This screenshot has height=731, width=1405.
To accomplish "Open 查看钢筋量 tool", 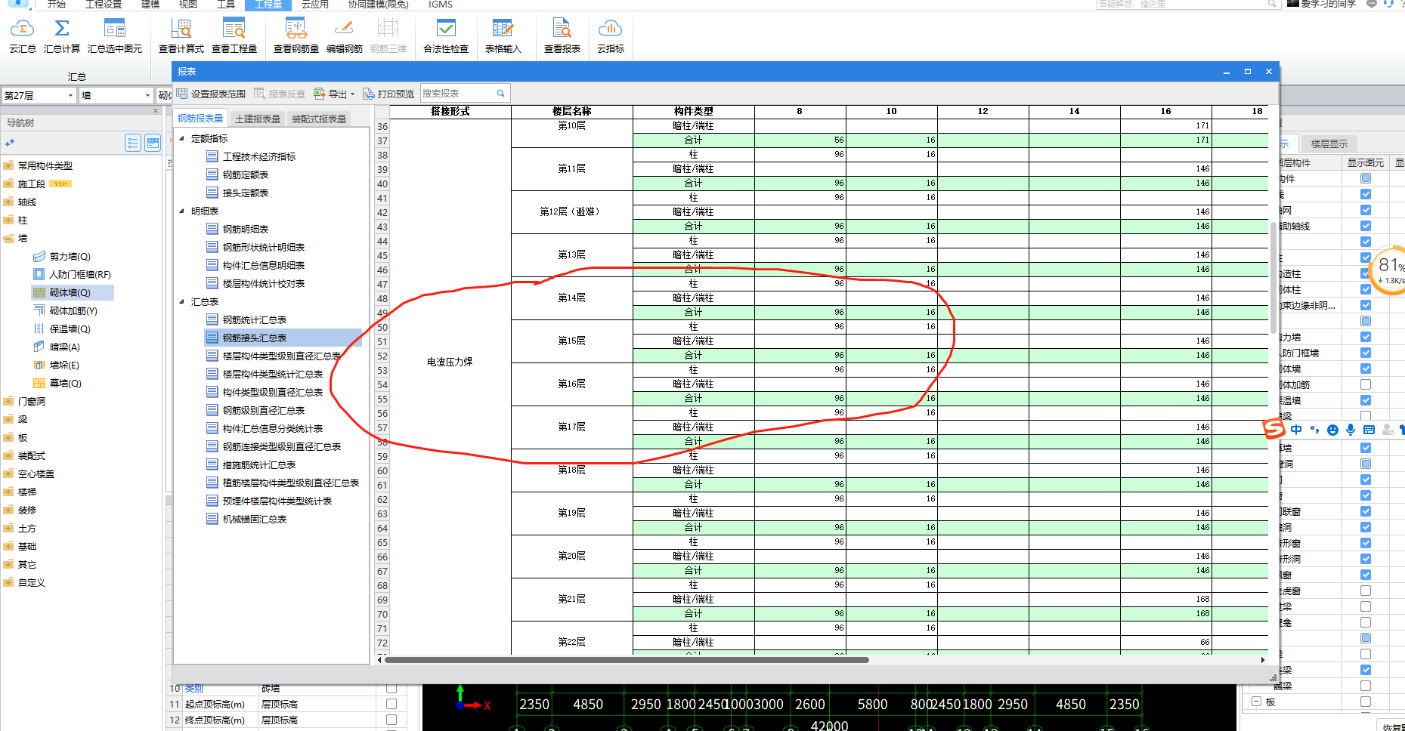I will [296, 35].
